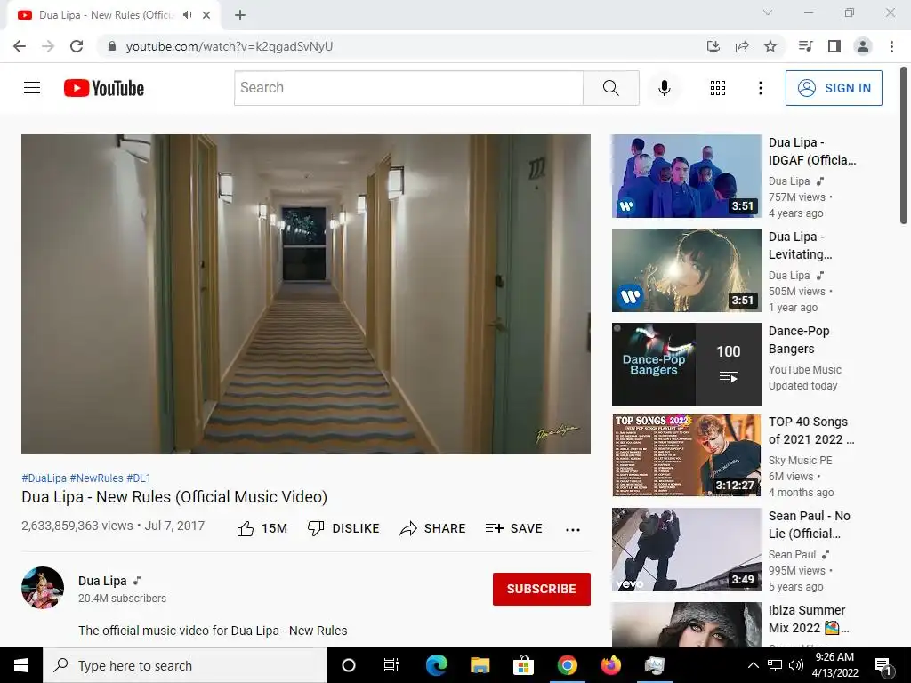Open Chrome three-dot menu

[x=891, y=46]
